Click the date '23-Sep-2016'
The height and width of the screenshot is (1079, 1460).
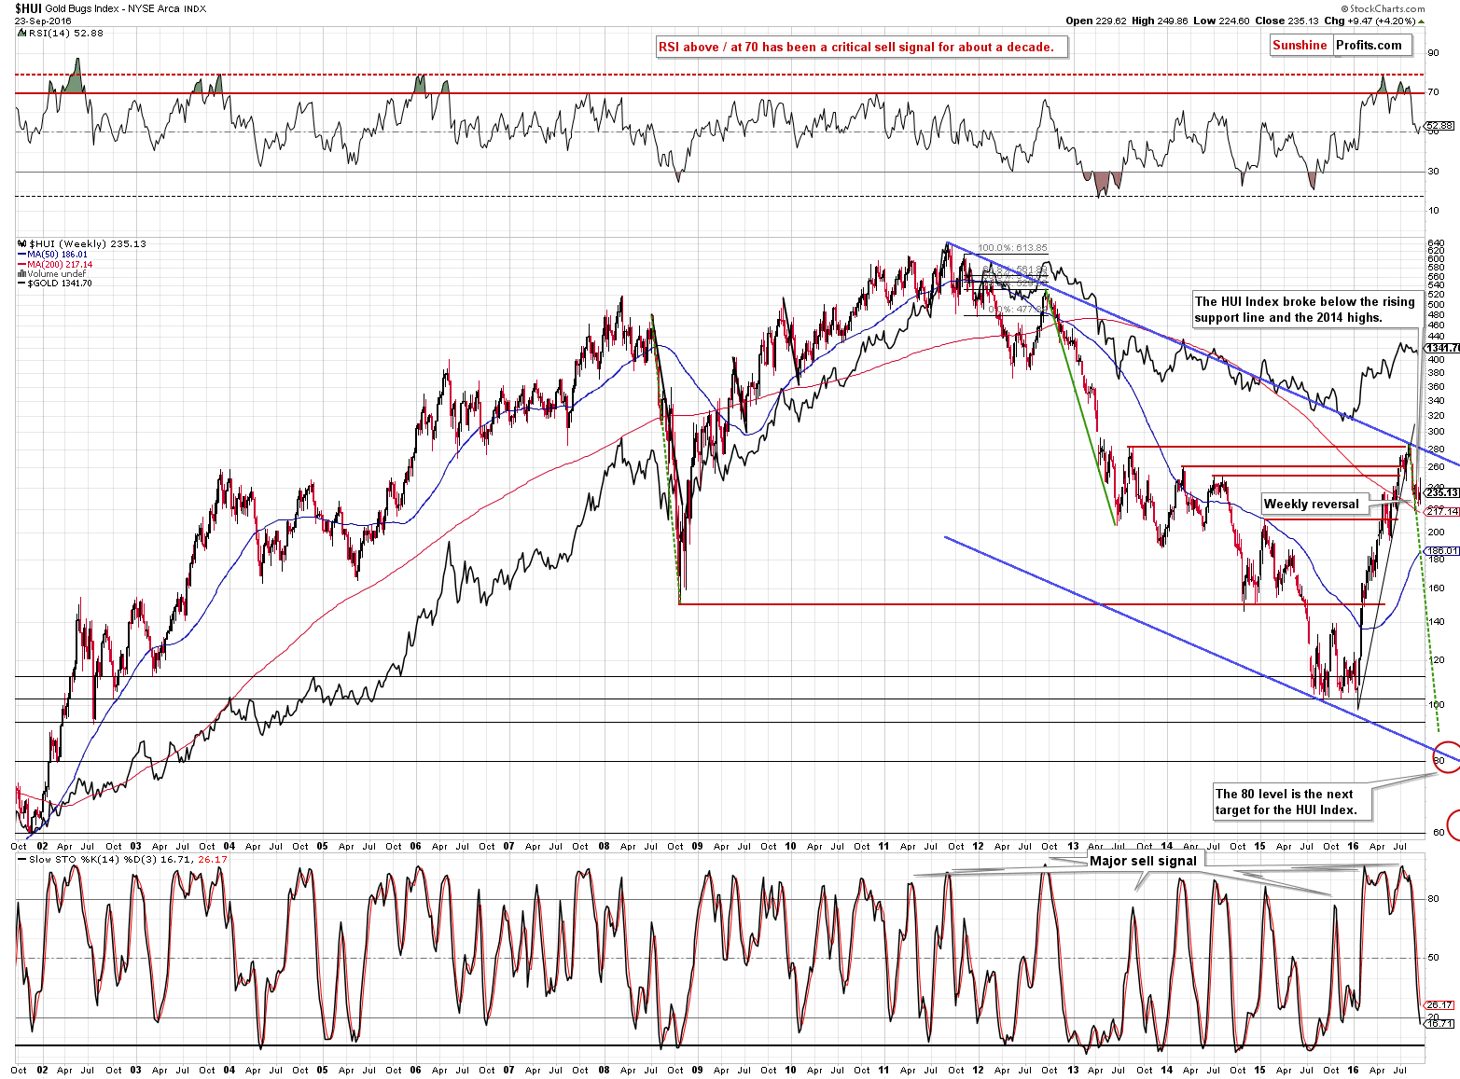(x=42, y=20)
